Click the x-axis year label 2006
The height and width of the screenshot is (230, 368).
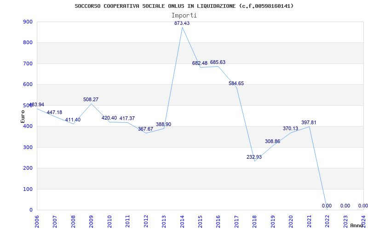pos(37,221)
